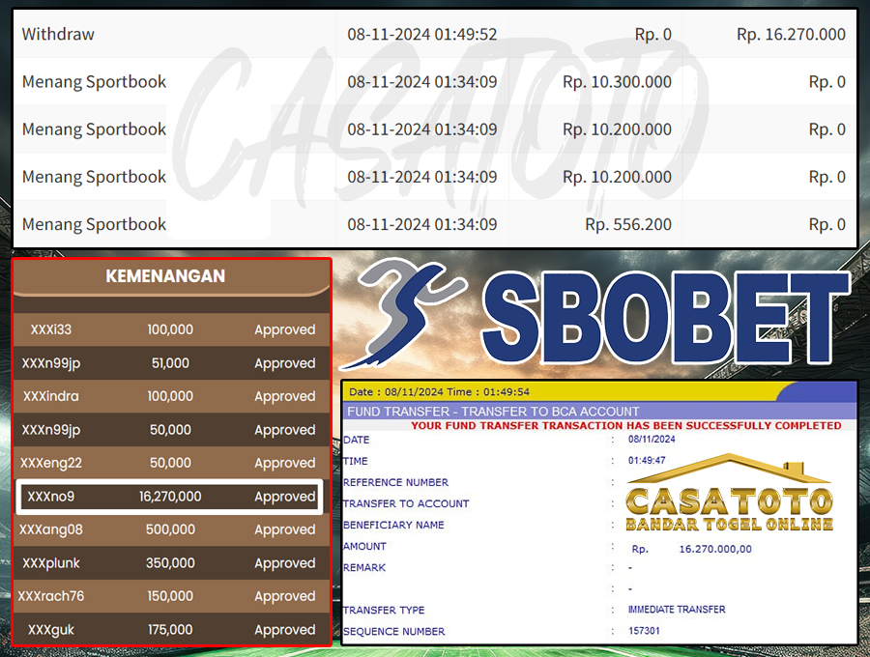
Task: Click the XXXrach76 username
Action: point(51,596)
